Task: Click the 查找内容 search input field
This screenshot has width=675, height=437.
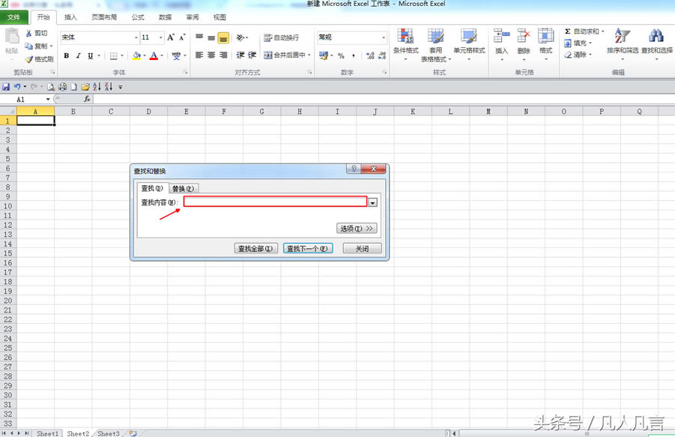Action: (x=275, y=202)
